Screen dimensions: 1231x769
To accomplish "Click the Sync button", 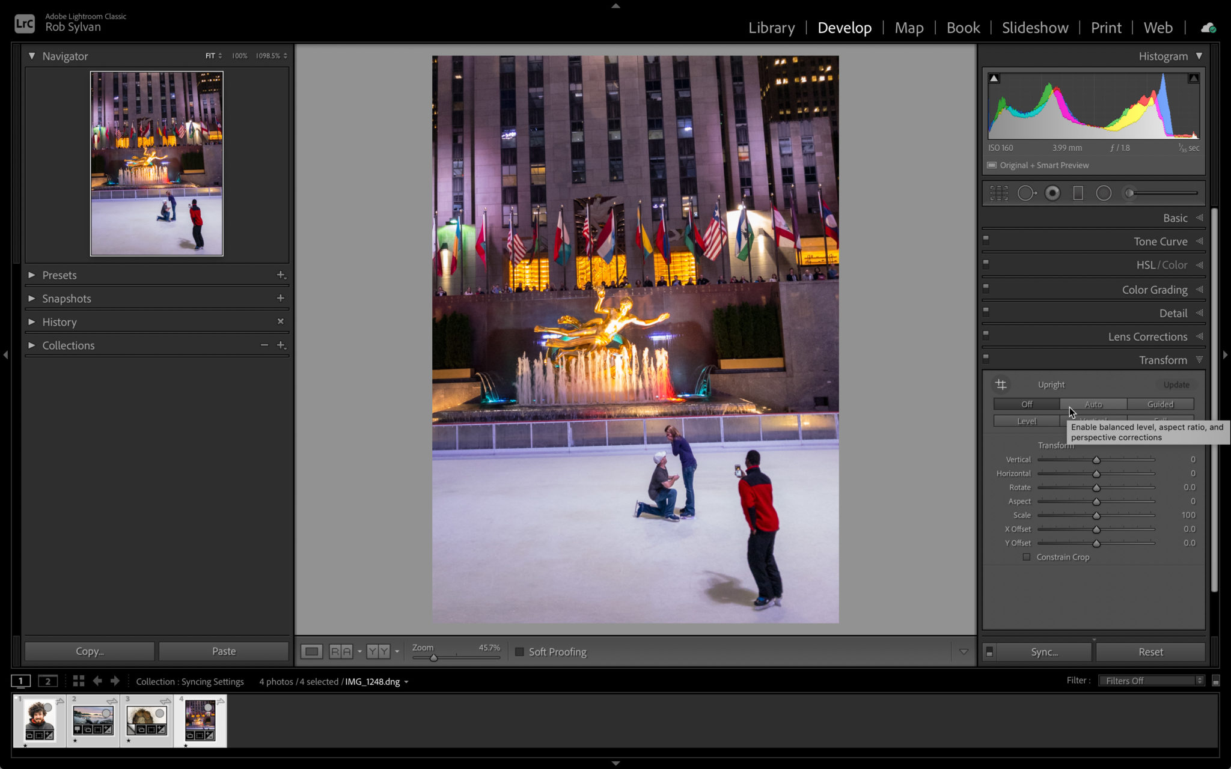I will (1044, 651).
